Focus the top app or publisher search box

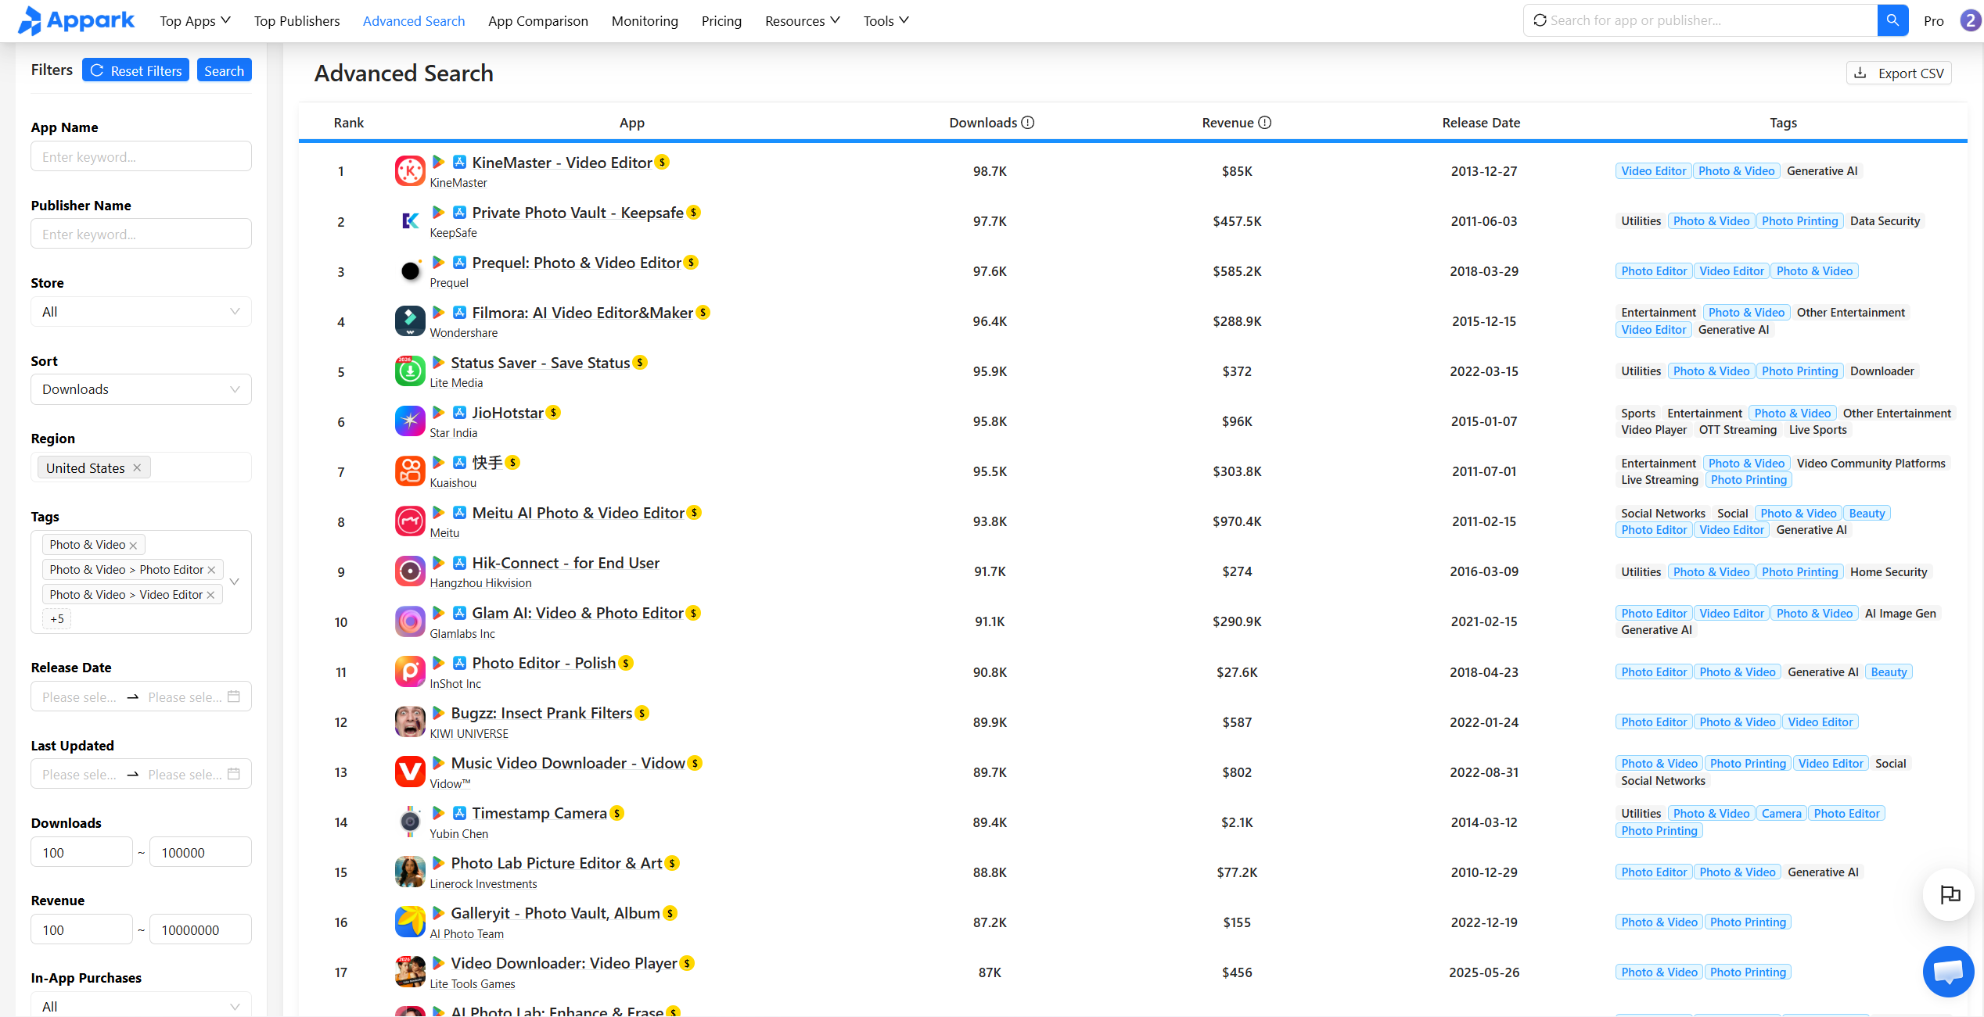pos(1701,20)
